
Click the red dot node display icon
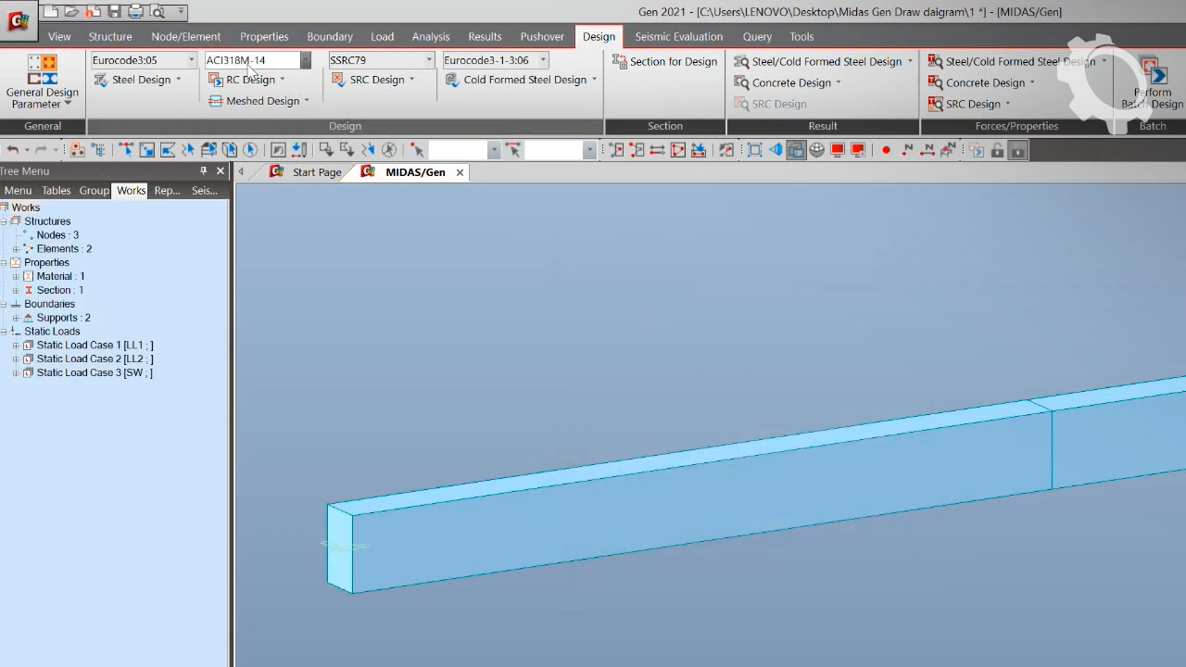[886, 150]
